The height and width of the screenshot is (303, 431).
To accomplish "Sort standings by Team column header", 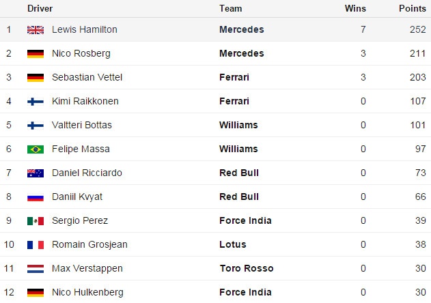I will coord(230,8).
